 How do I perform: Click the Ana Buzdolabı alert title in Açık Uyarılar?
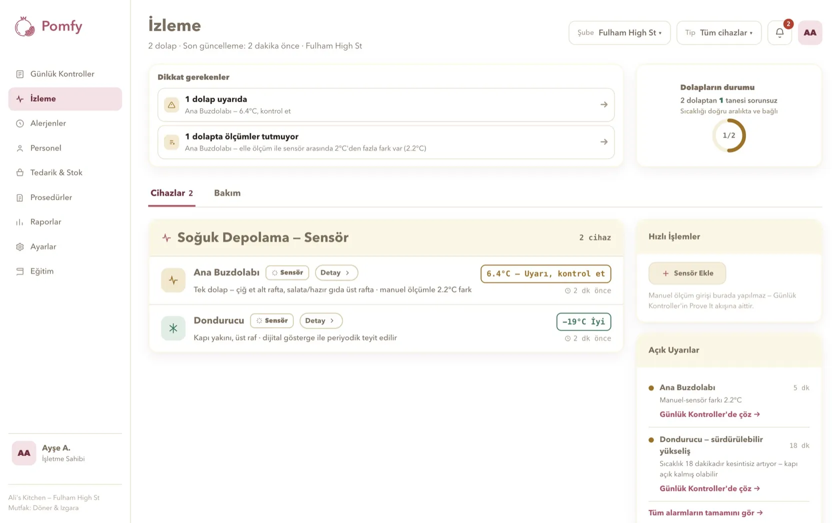(x=687, y=388)
